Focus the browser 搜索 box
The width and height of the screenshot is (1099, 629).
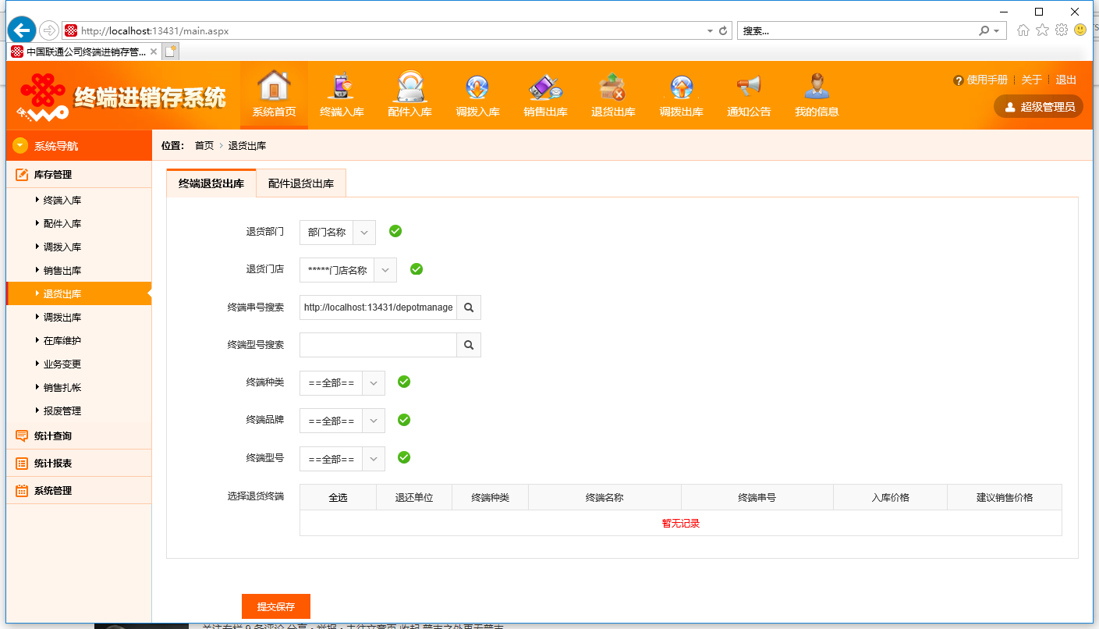pos(856,31)
